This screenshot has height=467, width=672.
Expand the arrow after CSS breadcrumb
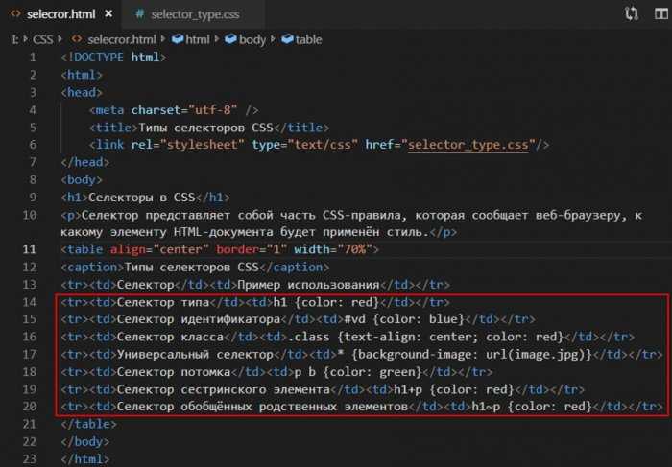(60, 39)
